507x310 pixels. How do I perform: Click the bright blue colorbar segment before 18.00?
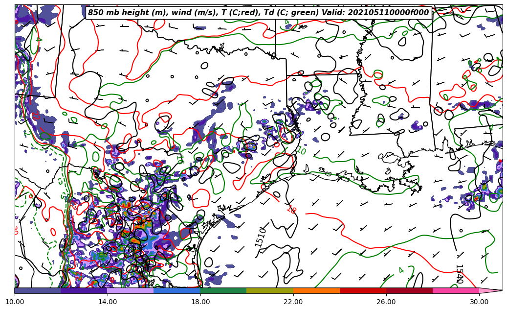(x=176, y=290)
